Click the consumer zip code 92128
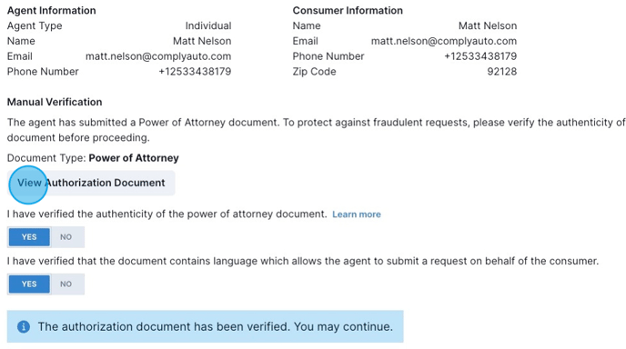 [502, 72]
